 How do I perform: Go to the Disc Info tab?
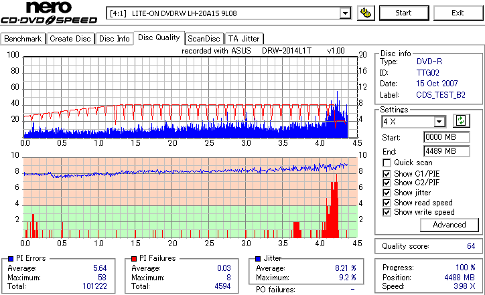[114, 39]
